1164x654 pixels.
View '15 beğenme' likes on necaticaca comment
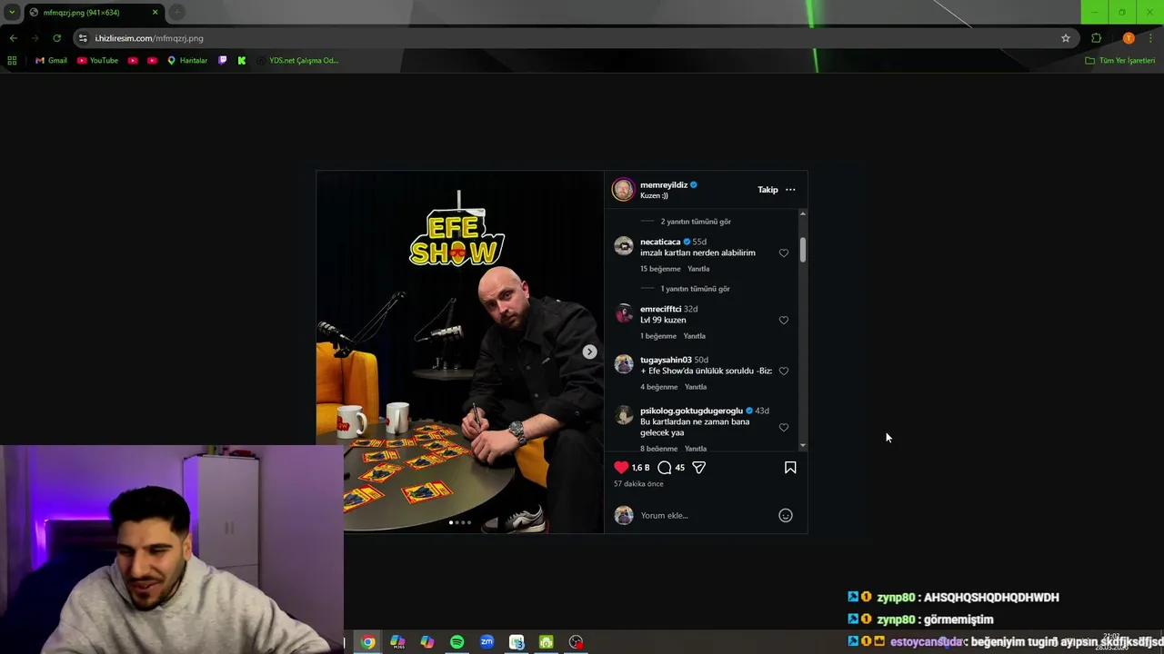tap(661, 269)
